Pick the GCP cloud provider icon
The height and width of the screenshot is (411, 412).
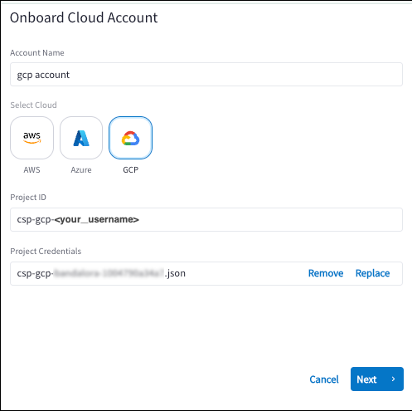coord(130,138)
